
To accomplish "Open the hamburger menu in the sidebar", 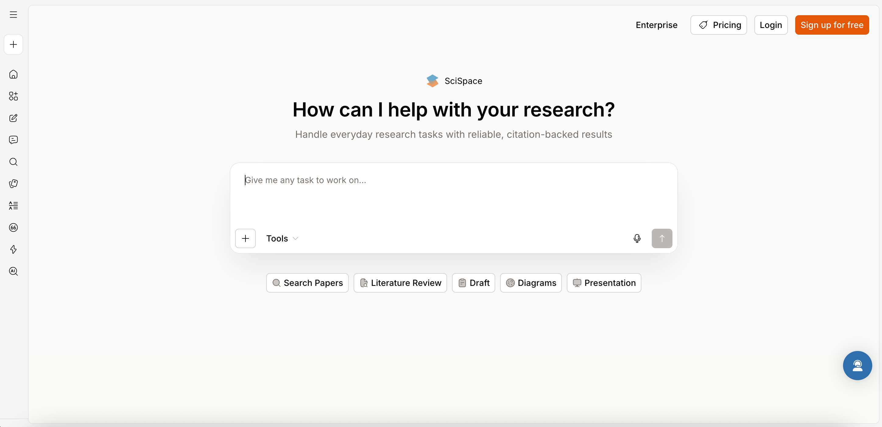I will (x=13, y=15).
